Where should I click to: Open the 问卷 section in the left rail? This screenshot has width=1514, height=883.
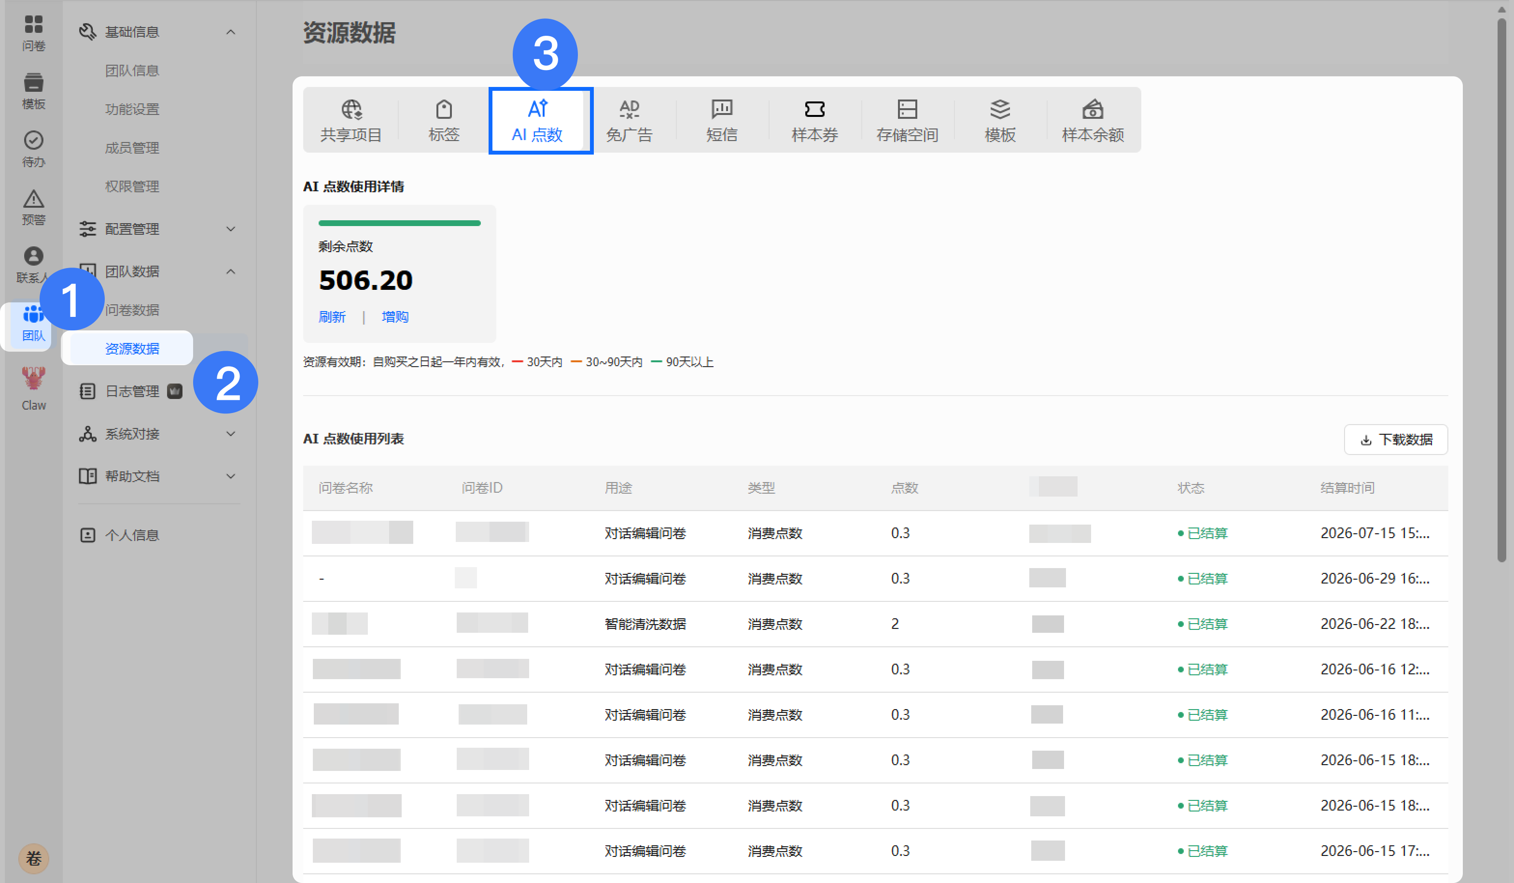click(x=34, y=33)
